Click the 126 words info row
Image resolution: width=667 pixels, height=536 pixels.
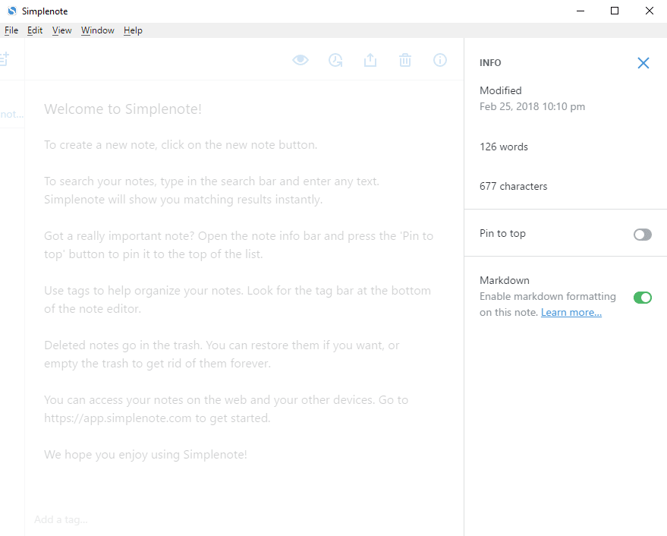tap(503, 147)
